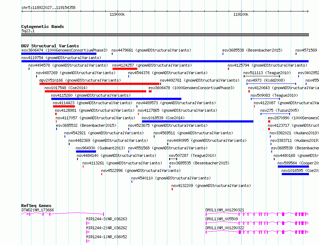This screenshot has height=245, width=319.
Task: Open nsv599564 Cooper variant label
Action: pos(298,163)
